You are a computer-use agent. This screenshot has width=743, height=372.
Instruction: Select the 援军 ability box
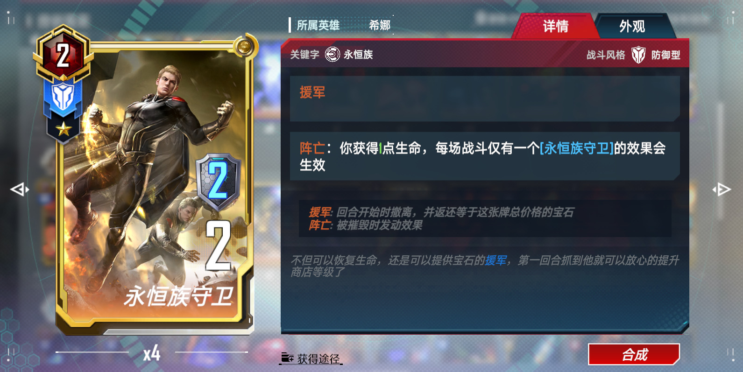(485, 99)
